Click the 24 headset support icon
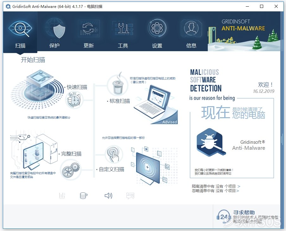The image size is (286, 231). [224, 216]
